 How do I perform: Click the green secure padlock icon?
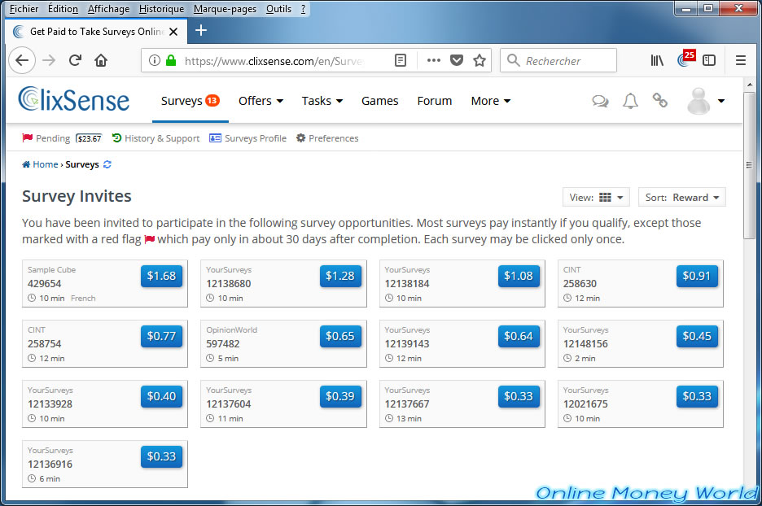171,60
